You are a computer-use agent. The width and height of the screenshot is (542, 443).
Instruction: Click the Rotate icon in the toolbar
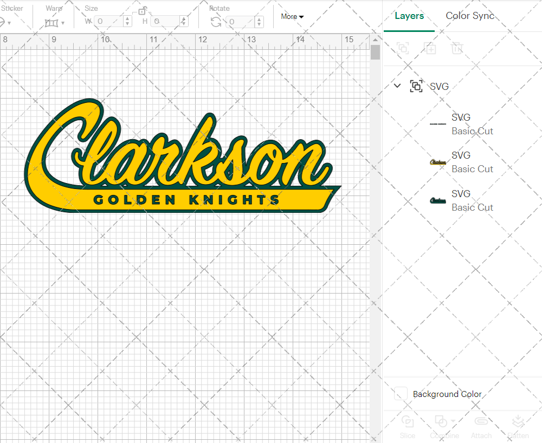pyautogui.click(x=215, y=21)
